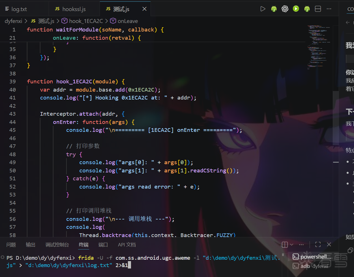Image resolution: width=354 pixels, height=277 pixels.
Task: Click the JS file icon in the breadcrumb
Action: (x=33, y=21)
